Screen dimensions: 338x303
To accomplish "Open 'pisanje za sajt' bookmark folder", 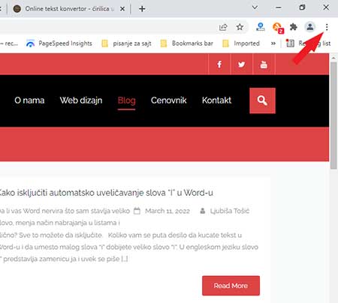I will (126, 43).
